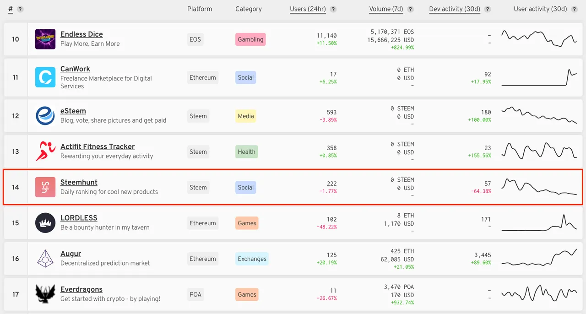Select Social category tag on Steemhunt row
Screen dimensions: 586x314
click(x=246, y=188)
